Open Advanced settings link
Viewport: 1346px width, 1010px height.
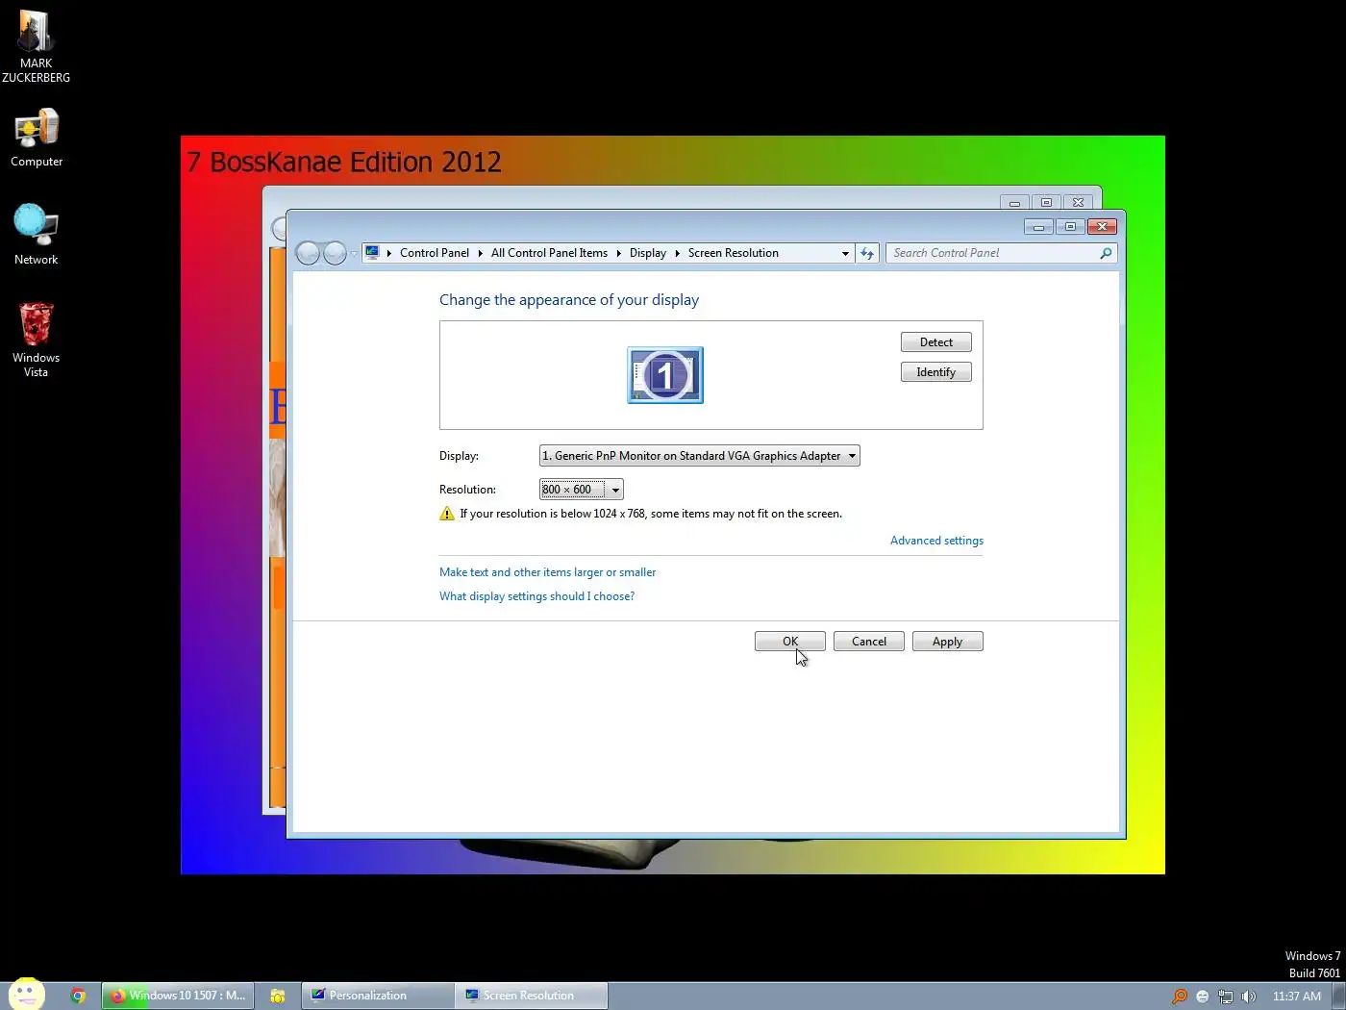tap(936, 541)
